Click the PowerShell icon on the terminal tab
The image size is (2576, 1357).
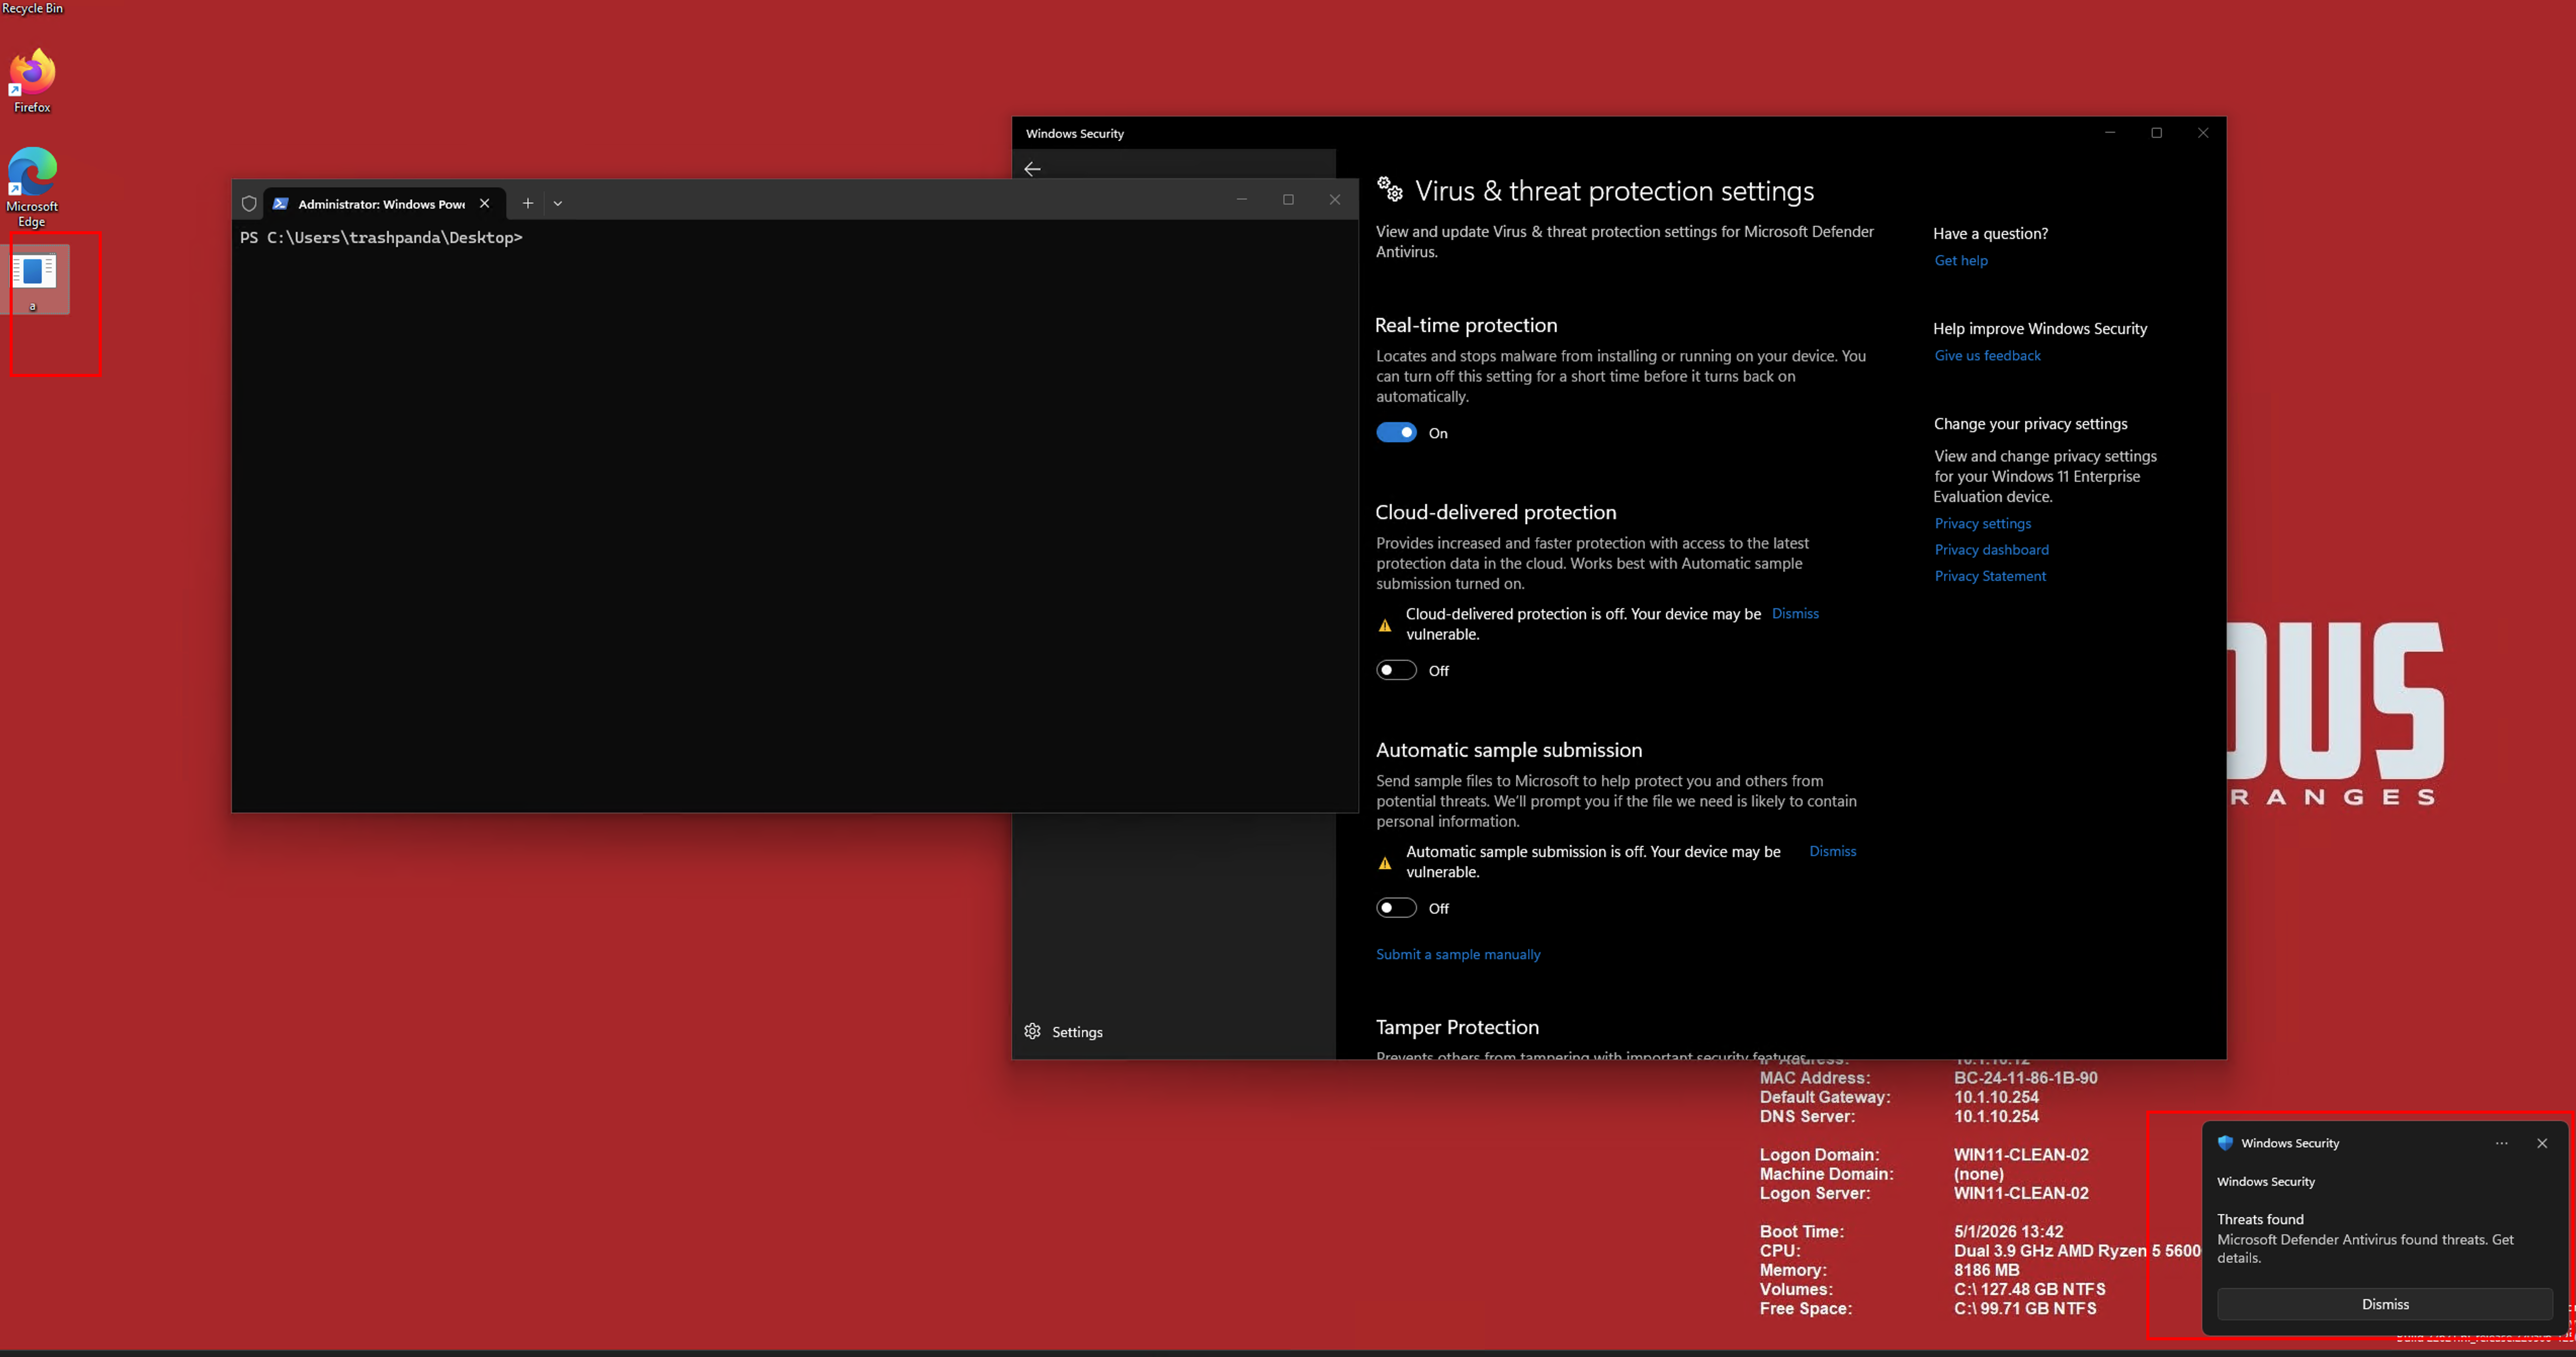click(x=281, y=203)
